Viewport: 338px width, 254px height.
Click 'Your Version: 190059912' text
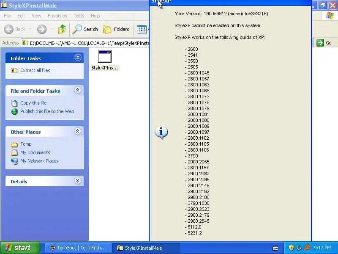(201, 14)
